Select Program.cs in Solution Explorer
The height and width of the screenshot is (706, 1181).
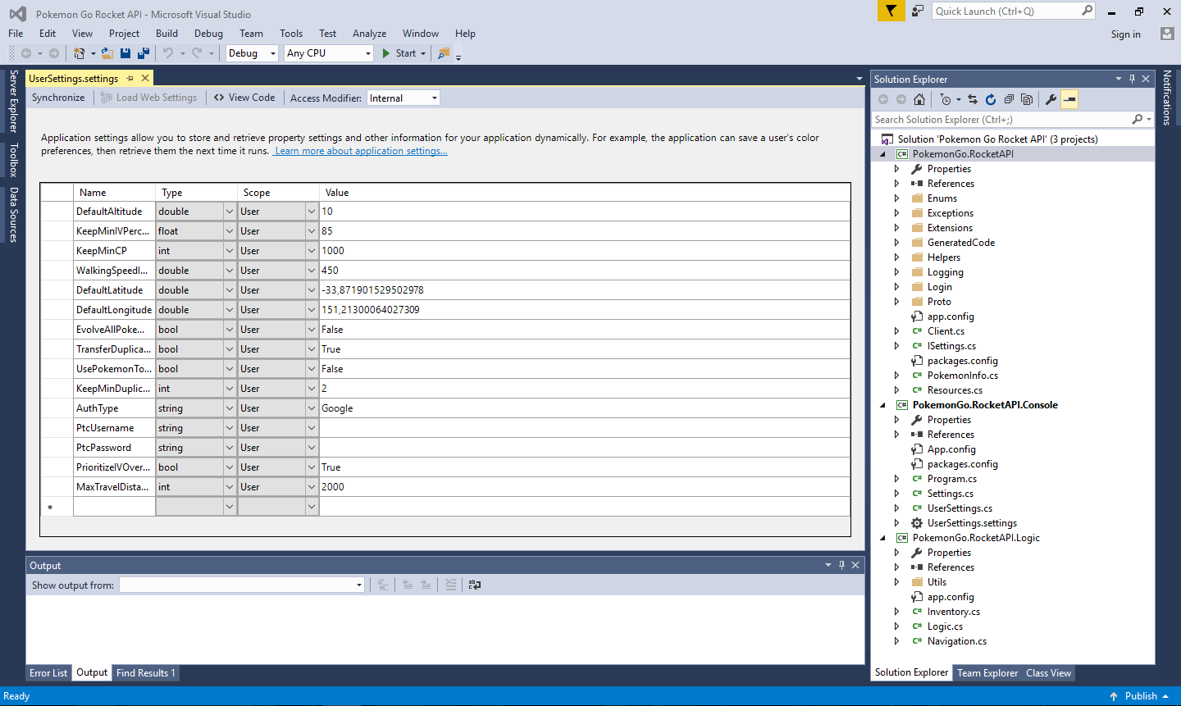(x=951, y=479)
